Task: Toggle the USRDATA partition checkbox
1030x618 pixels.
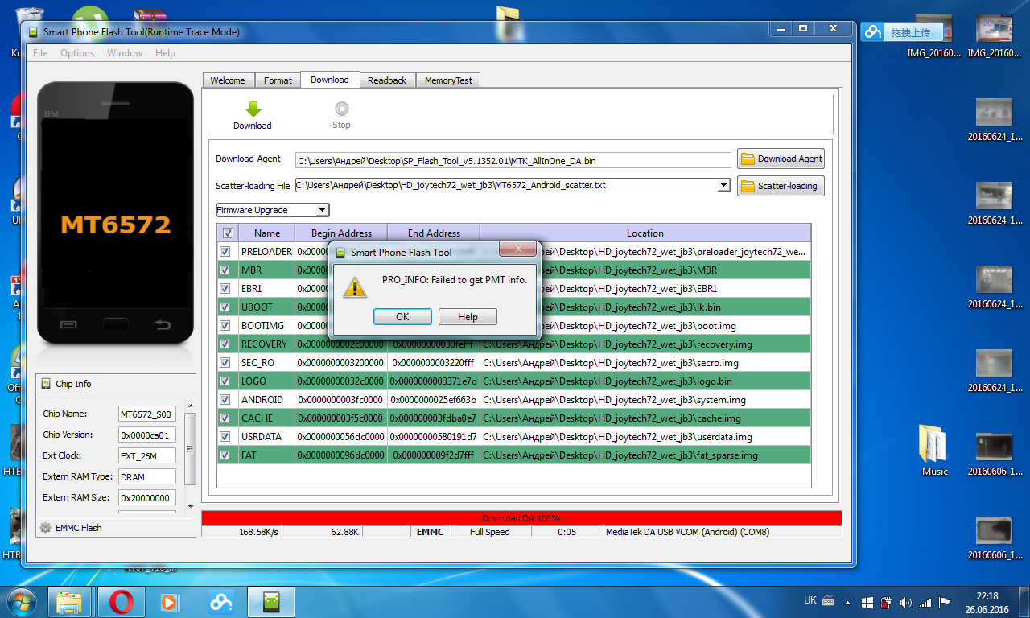Action: point(225,437)
